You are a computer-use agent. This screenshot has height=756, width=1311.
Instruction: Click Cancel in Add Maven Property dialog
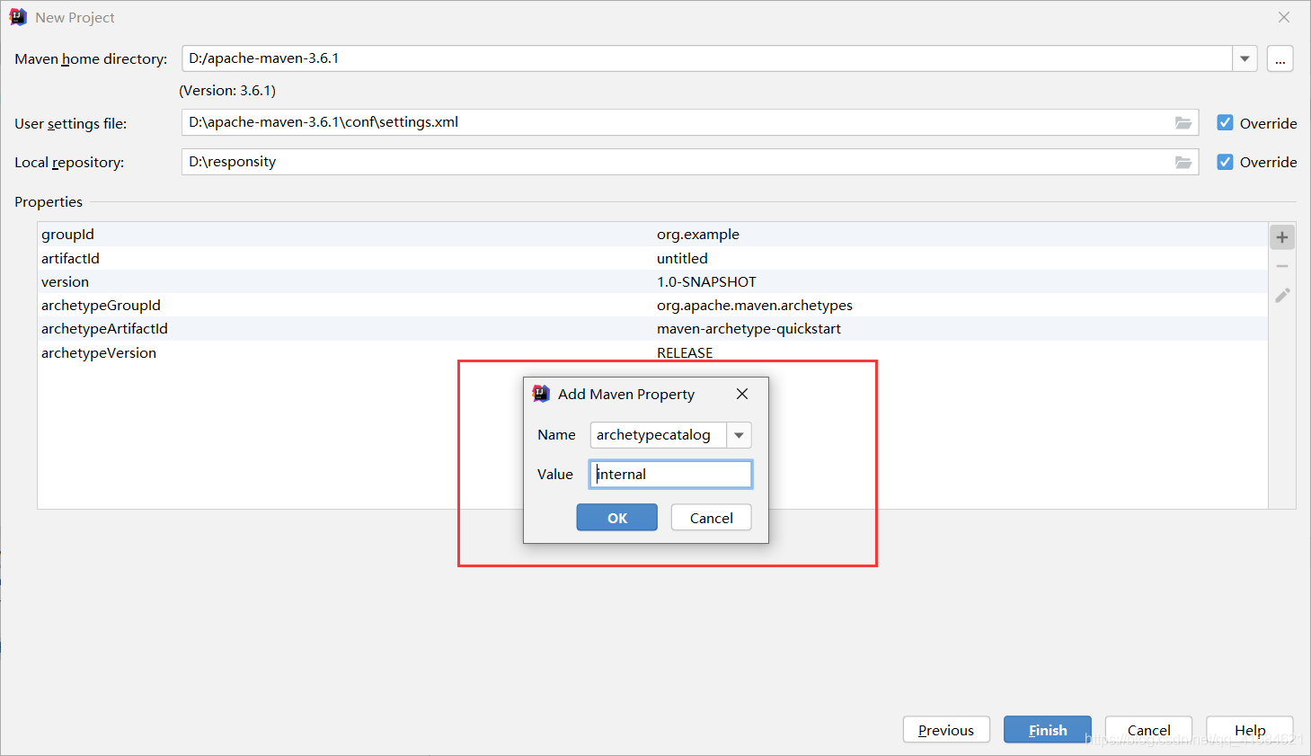711,518
